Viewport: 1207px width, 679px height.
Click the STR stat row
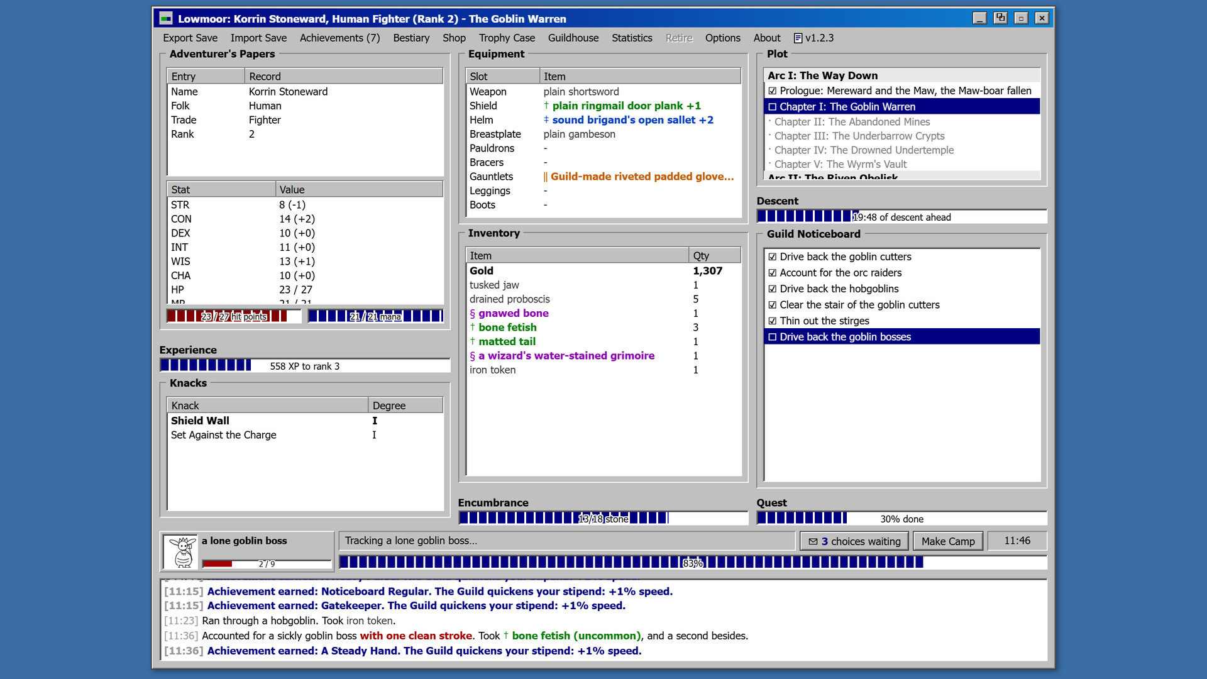[305, 205]
